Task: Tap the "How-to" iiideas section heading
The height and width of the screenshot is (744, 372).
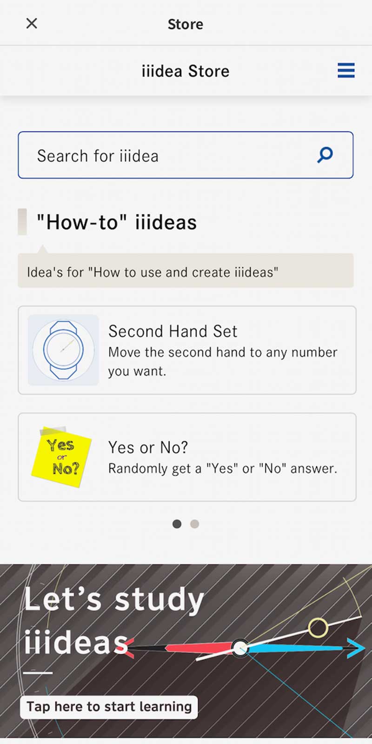Action: point(116,222)
